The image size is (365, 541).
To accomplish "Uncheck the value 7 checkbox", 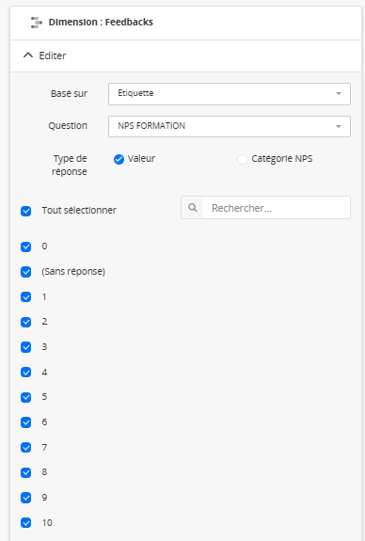I will click(26, 448).
